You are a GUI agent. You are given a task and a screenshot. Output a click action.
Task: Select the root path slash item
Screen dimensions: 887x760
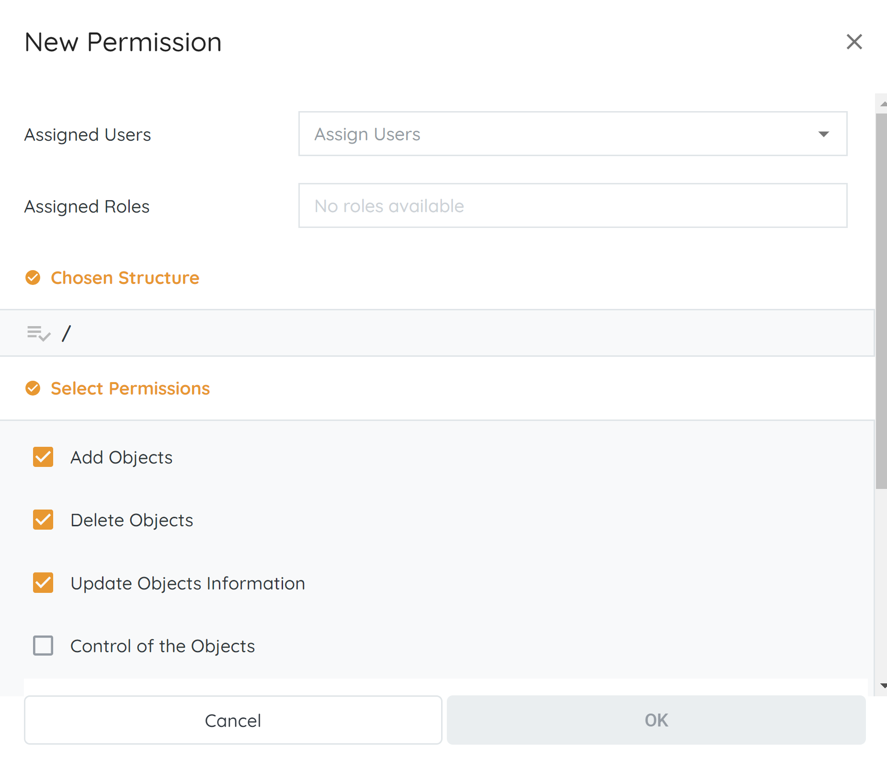click(x=67, y=333)
